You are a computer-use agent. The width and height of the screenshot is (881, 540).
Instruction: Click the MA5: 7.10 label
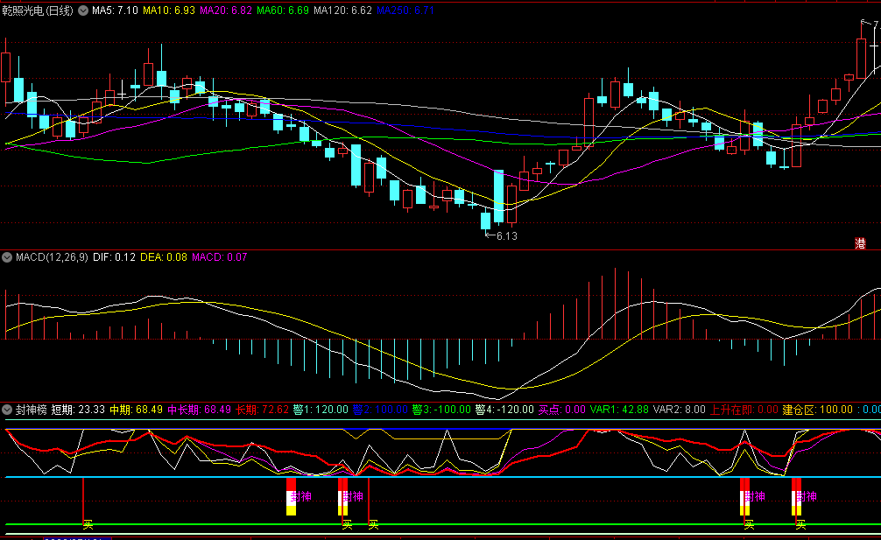tap(116, 11)
